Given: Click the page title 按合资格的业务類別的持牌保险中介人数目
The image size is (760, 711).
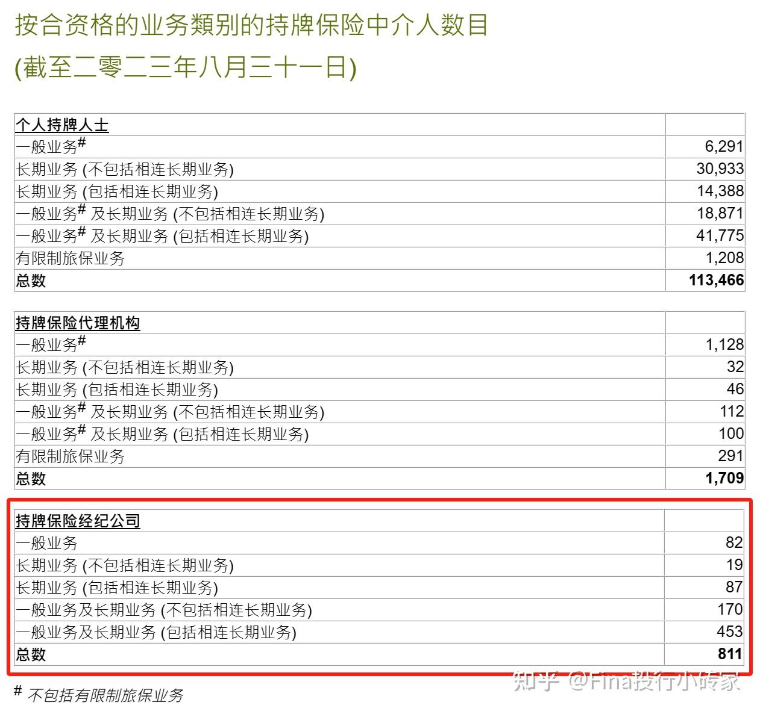Looking at the screenshot, I should pos(253,25).
